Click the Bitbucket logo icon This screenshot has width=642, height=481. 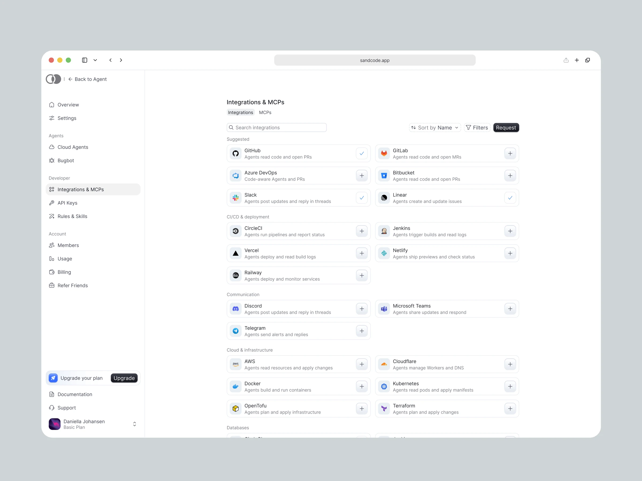tap(384, 176)
